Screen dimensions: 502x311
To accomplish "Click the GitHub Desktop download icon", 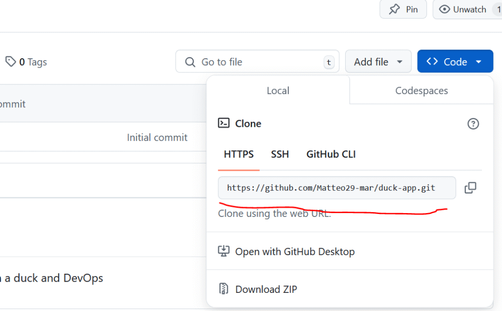I will click(224, 251).
